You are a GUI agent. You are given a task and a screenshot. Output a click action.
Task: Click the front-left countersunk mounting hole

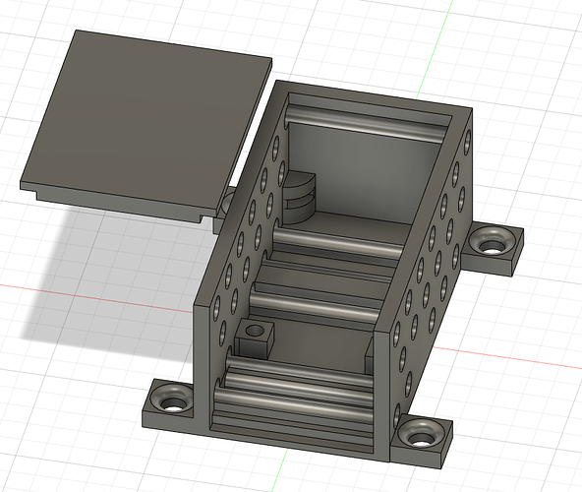pyautogui.click(x=173, y=399)
